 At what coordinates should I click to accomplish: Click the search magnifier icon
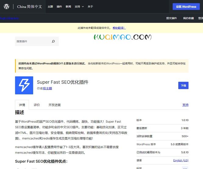click(53, 41)
